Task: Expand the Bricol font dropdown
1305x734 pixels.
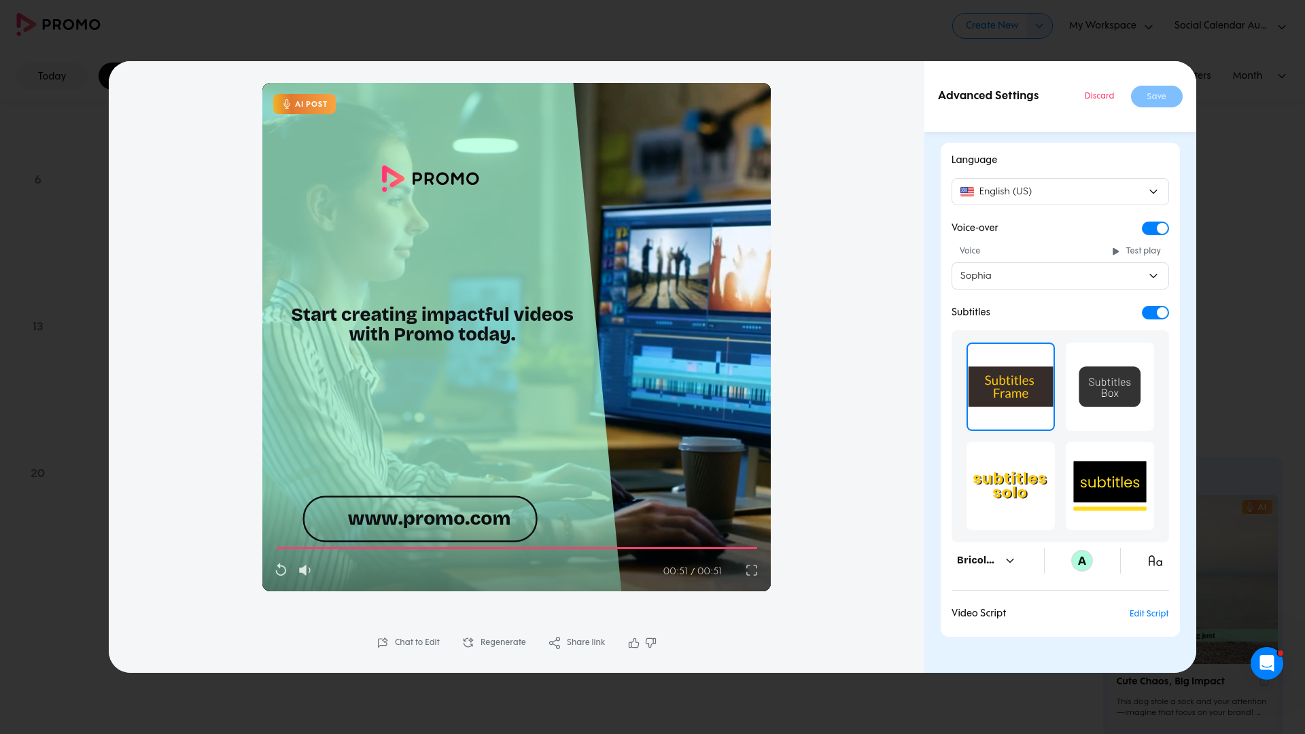Action: point(984,560)
